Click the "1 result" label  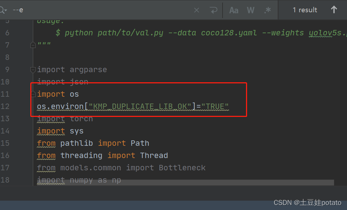[x=305, y=10]
